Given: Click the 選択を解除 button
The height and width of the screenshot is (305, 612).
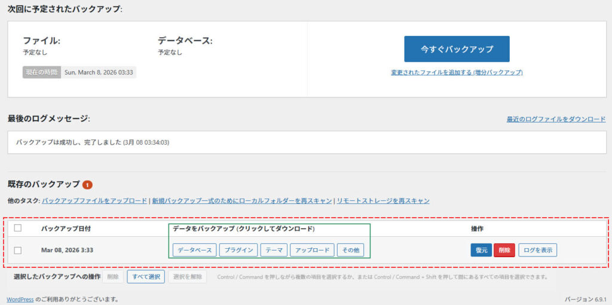Looking at the screenshot, I should [187, 277].
